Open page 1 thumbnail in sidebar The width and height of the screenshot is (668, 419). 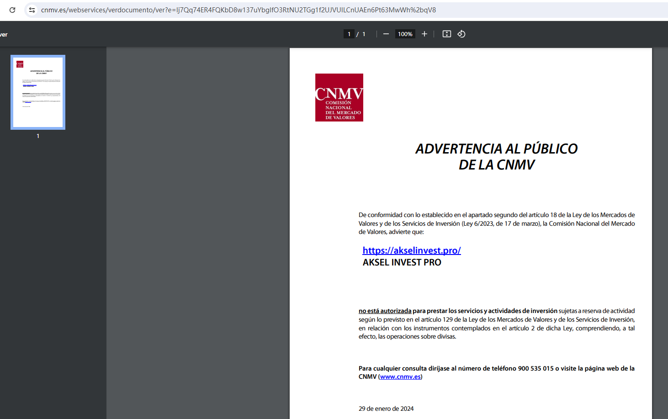[x=38, y=92]
